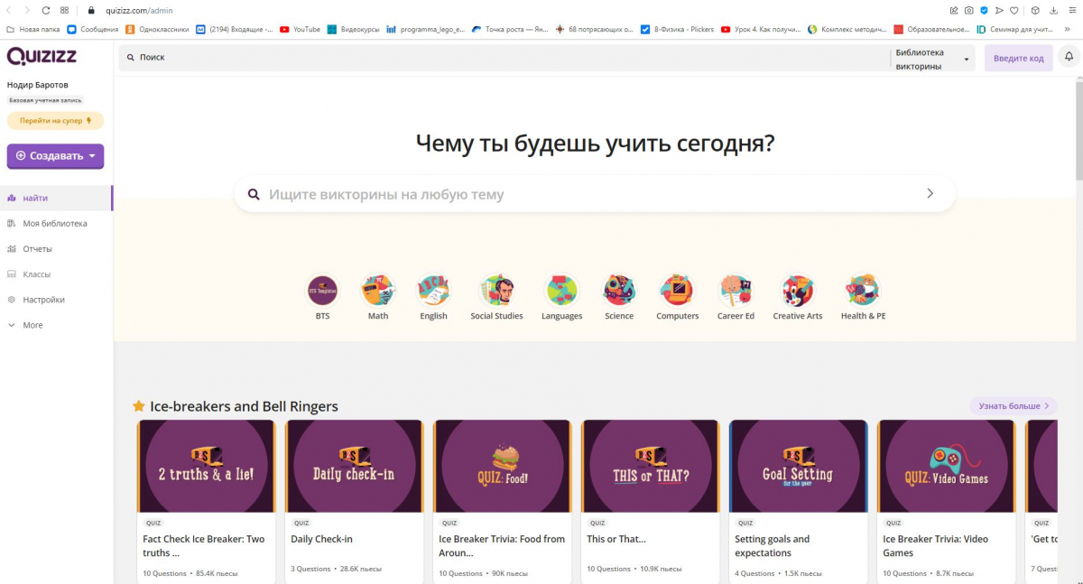Open Точка роста bookmark
1083x584 pixels.
coord(511,29)
